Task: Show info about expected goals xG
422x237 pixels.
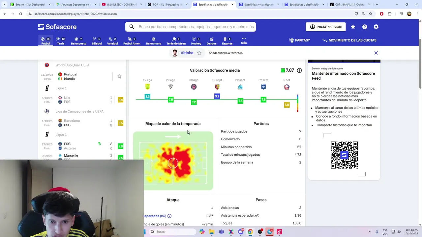Action: 169,216
